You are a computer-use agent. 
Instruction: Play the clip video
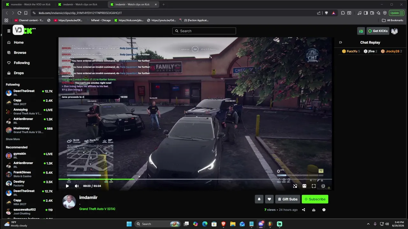[x=67, y=186]
